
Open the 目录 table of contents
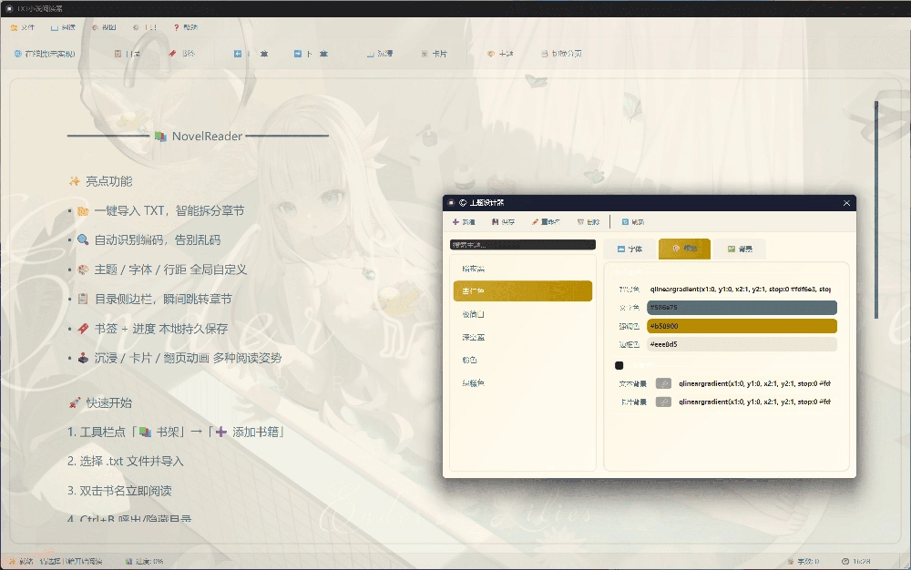tap(128, 54)
